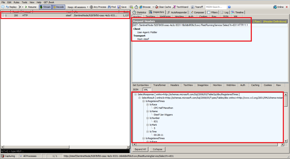Toggle Decode mode
This screenshot has width=290, height=159.
[58, 7]
